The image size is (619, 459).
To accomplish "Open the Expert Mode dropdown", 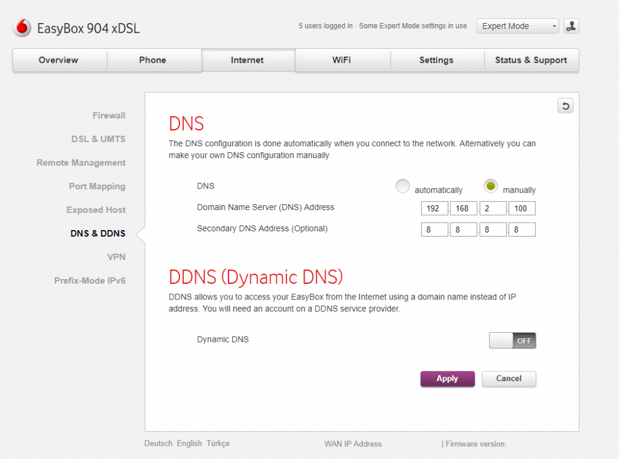I will [x=518, y=26].
